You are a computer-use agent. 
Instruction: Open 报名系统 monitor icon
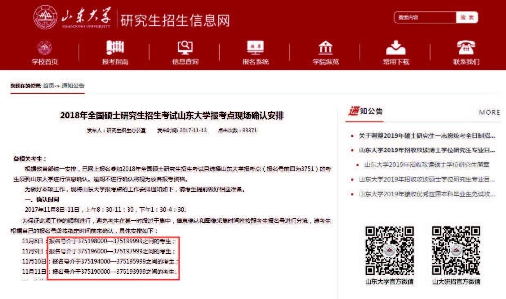(256, 48)
